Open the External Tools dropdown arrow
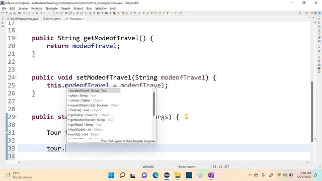322x181 pixels. click(x=118, y=13)
